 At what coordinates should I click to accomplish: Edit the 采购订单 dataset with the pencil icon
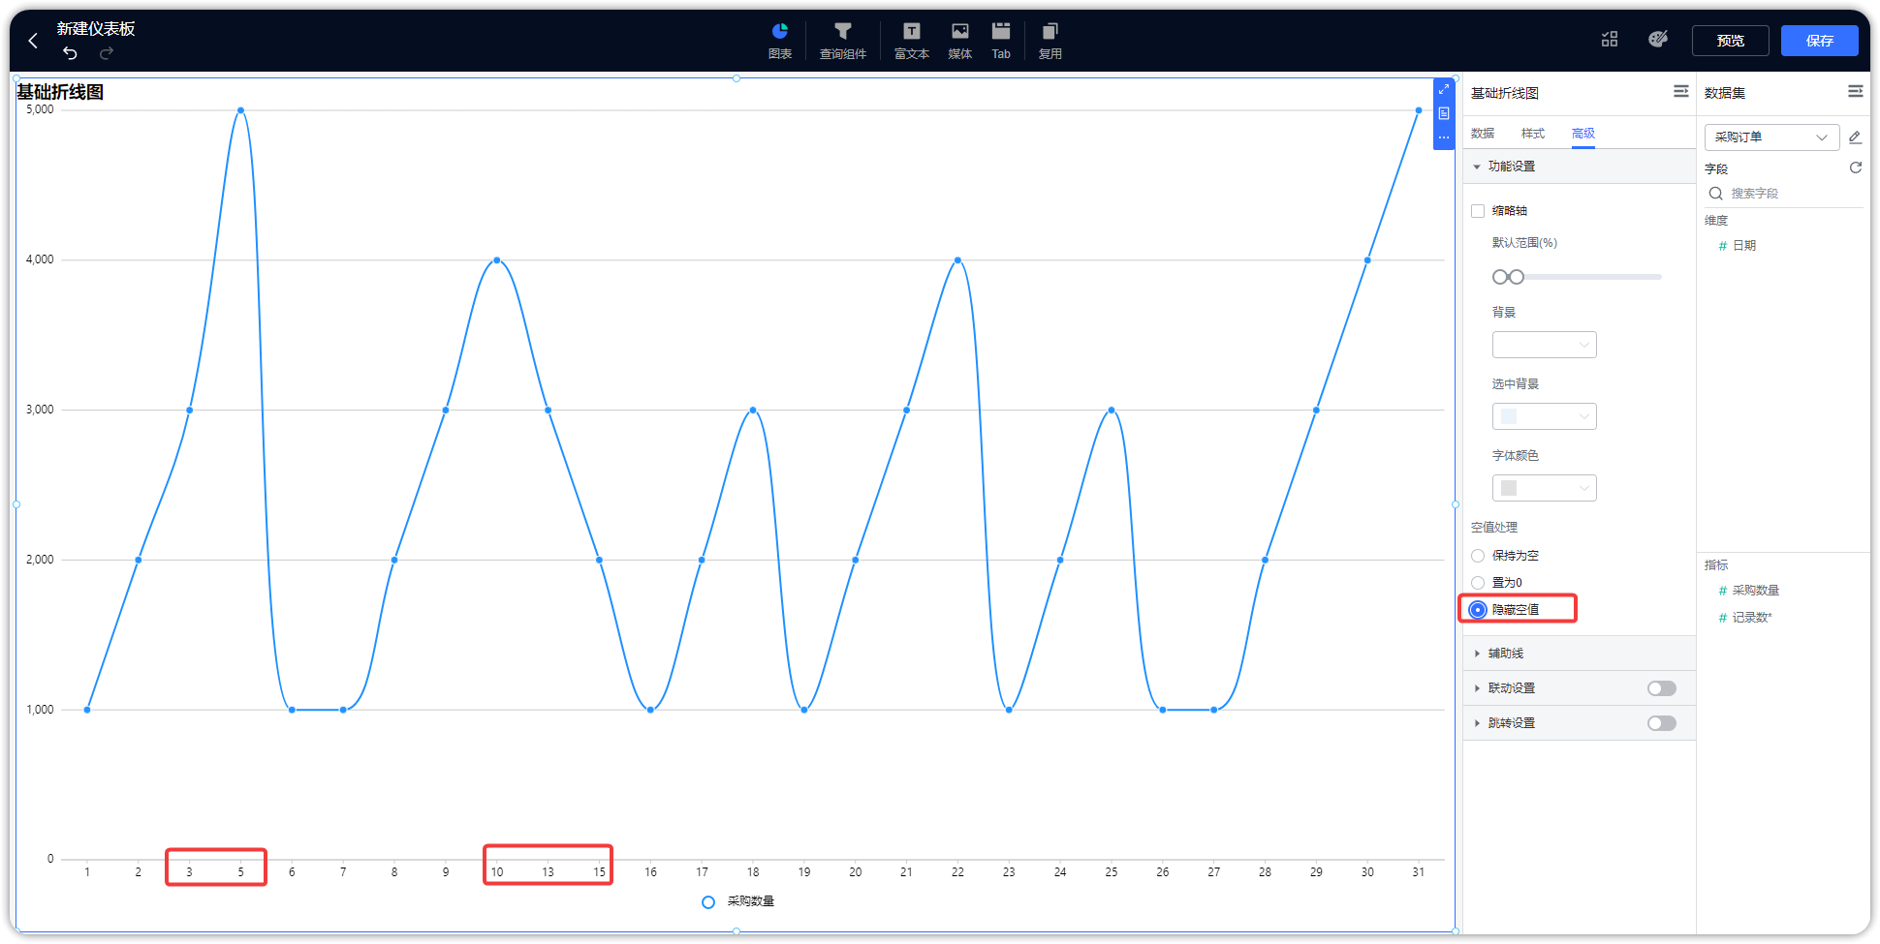[1855, 137]
